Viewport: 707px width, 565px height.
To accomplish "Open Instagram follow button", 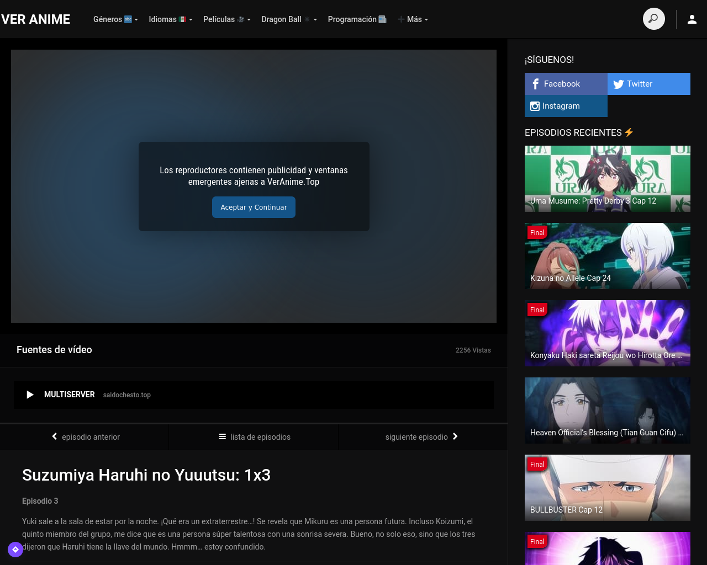I will [566, 106].
